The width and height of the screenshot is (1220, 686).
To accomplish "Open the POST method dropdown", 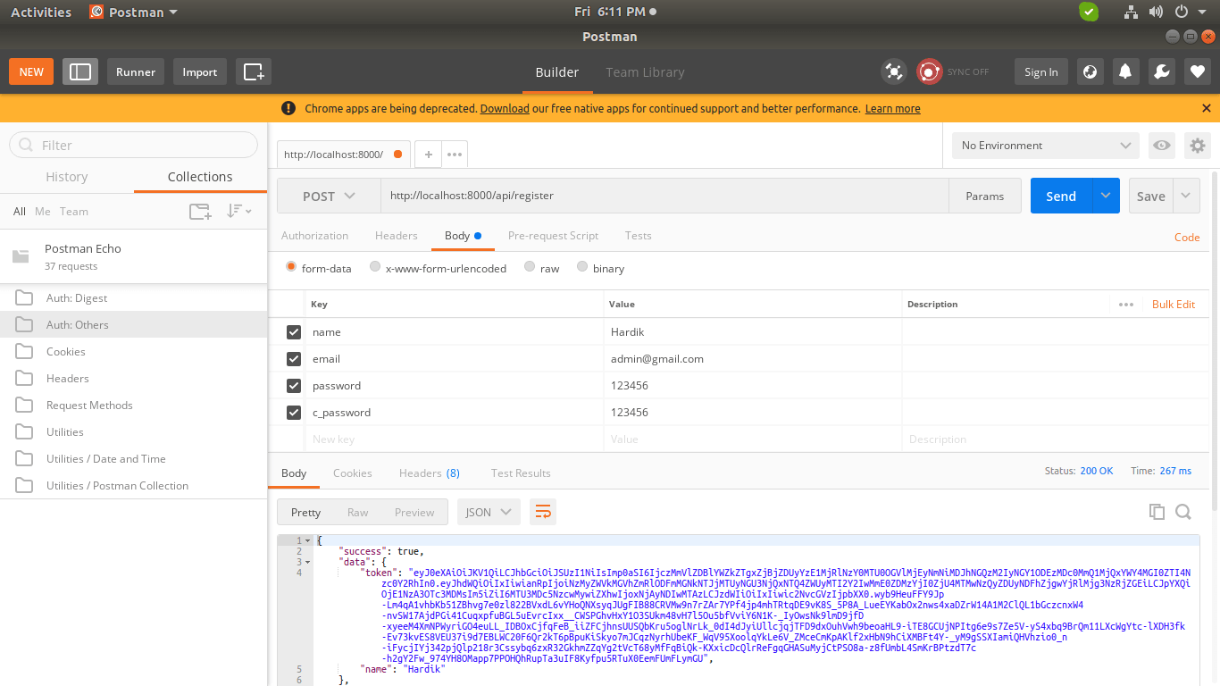I will click(329, 197).
